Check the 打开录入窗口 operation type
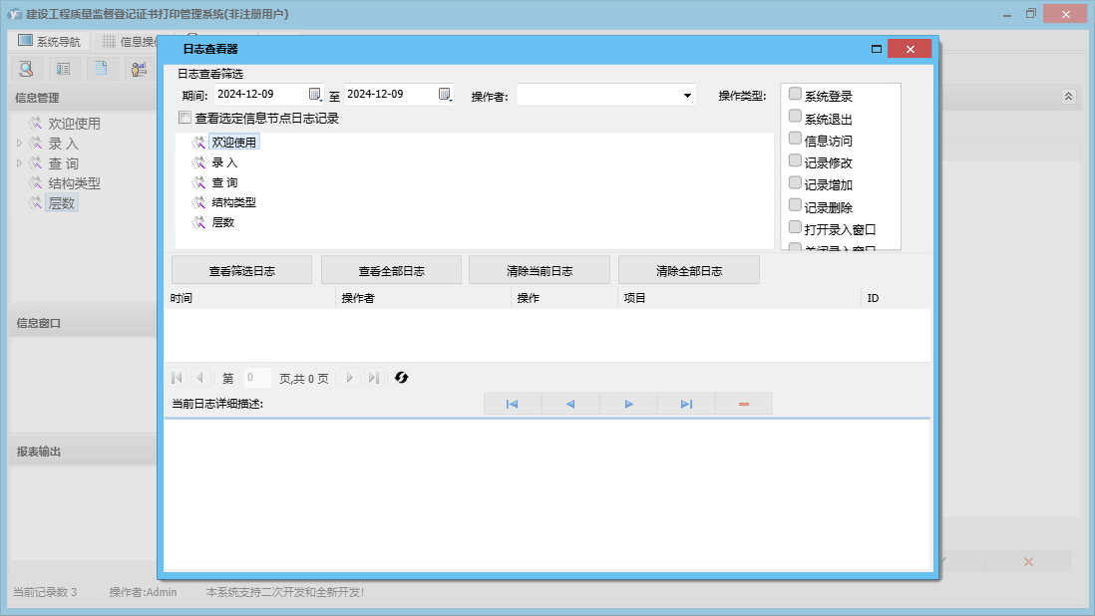The image size is (1095, 616). point(795,227)
